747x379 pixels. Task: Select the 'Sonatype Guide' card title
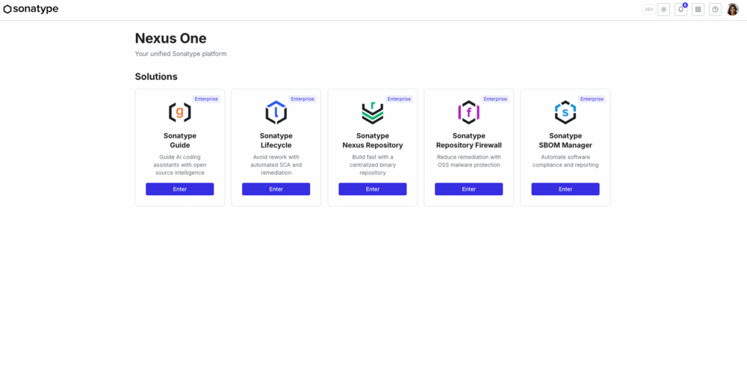[x=179, y=141]
